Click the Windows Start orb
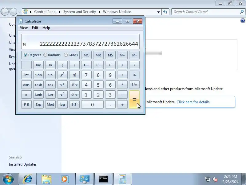246x185 pixels. pos(8,179)
